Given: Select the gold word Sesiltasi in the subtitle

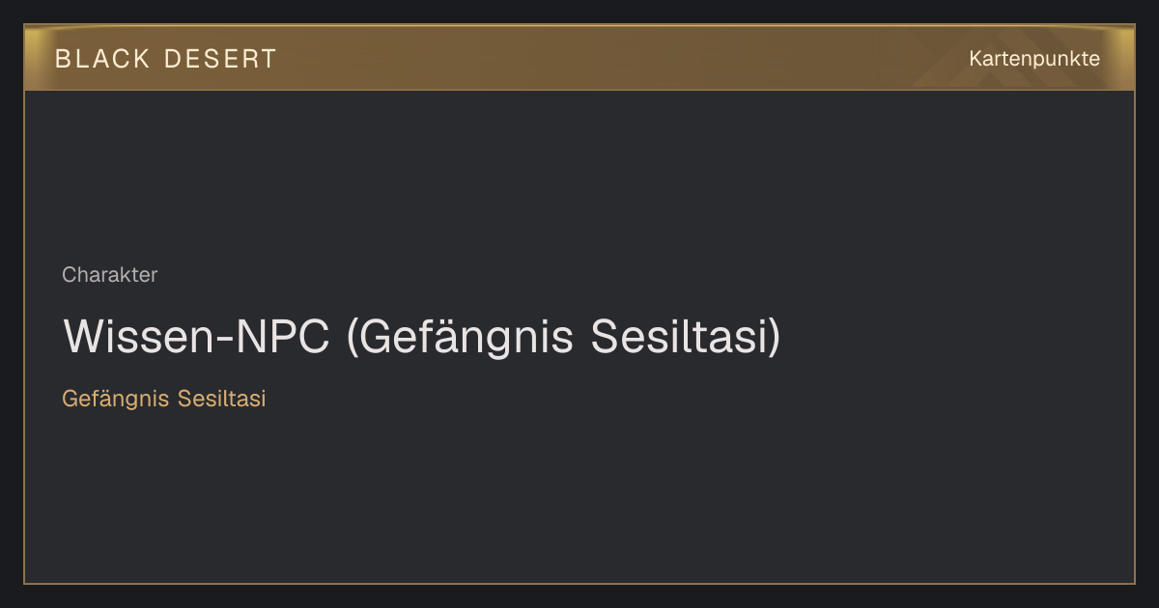Looking at the screenshot, I should [x=221, y=398].
